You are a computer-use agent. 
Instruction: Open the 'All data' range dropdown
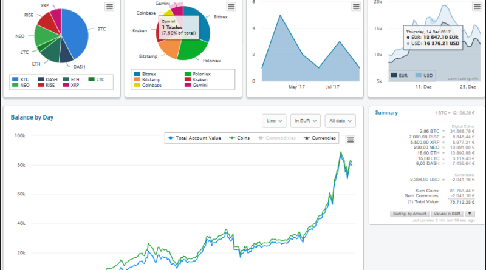(x=340, y=121)
